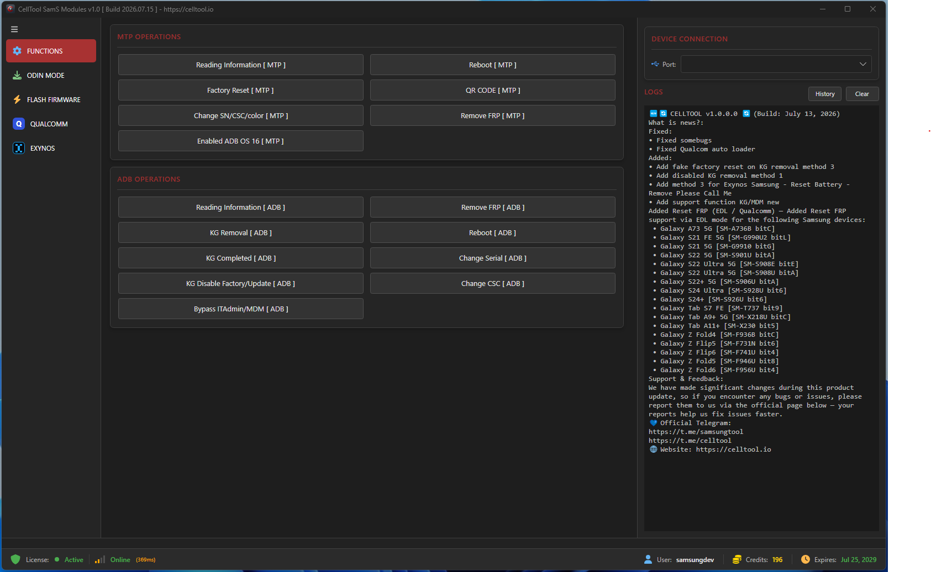Run KG Disable Factory/Update [ ADB ]

[241, 283]
